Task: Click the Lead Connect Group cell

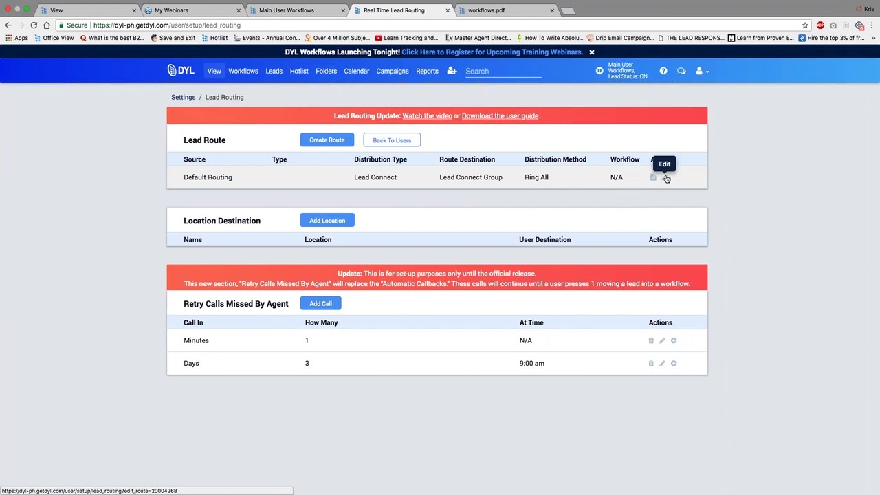Action: point(471,177)
